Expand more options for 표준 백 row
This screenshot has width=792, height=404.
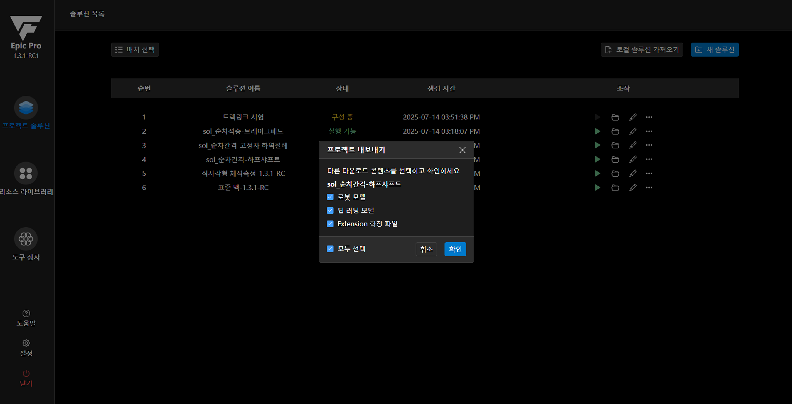pyautogui.click(x=649, y=188)
